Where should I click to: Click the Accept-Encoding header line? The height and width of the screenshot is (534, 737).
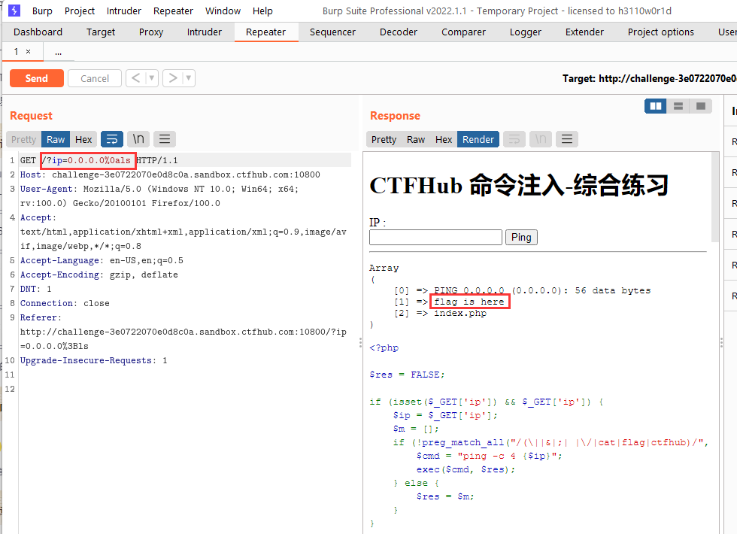pyautogui.click(x=99, y=275)
